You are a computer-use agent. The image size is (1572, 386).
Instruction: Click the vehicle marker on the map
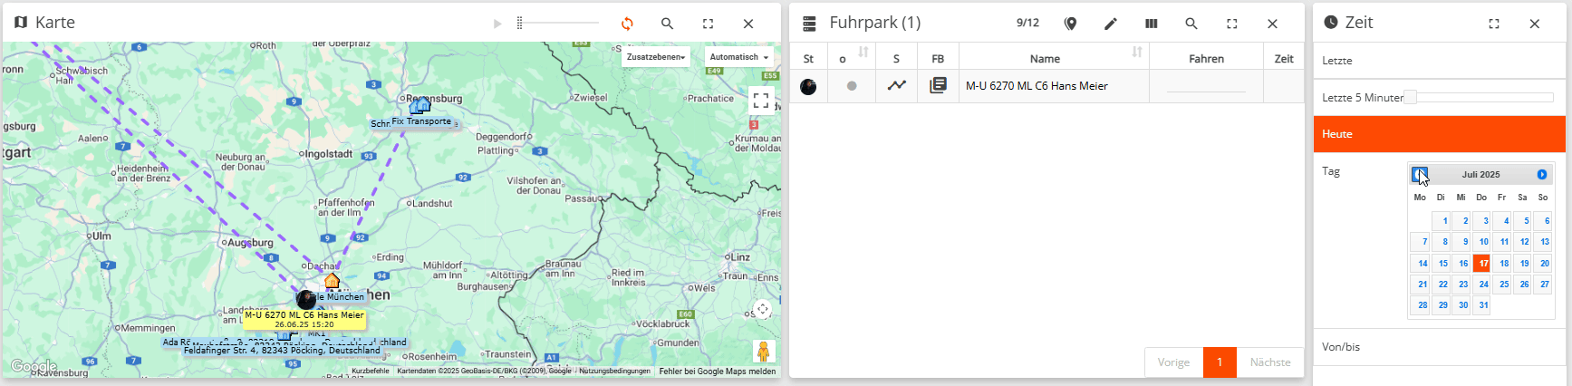pos(306,300)
